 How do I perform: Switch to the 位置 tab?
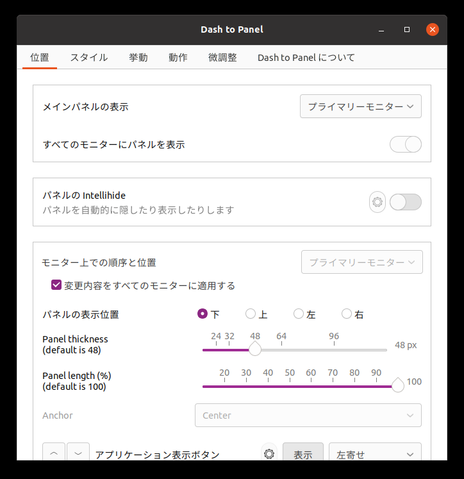coord(40,58)
